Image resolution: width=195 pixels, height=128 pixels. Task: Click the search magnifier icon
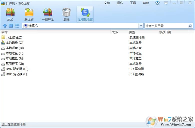190,26
